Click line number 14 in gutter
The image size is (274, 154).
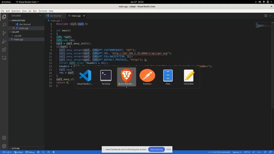51,66
